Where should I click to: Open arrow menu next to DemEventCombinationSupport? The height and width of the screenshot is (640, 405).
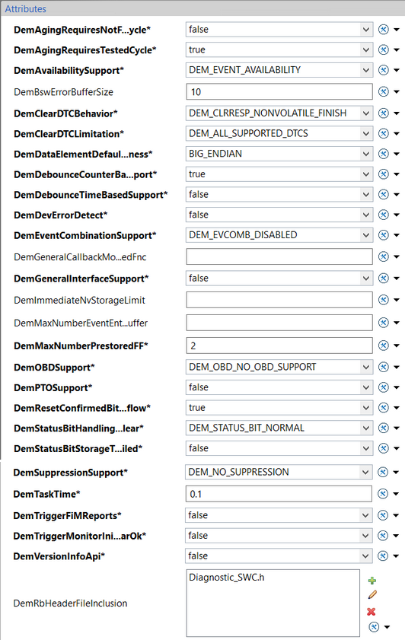coord(397,235)
